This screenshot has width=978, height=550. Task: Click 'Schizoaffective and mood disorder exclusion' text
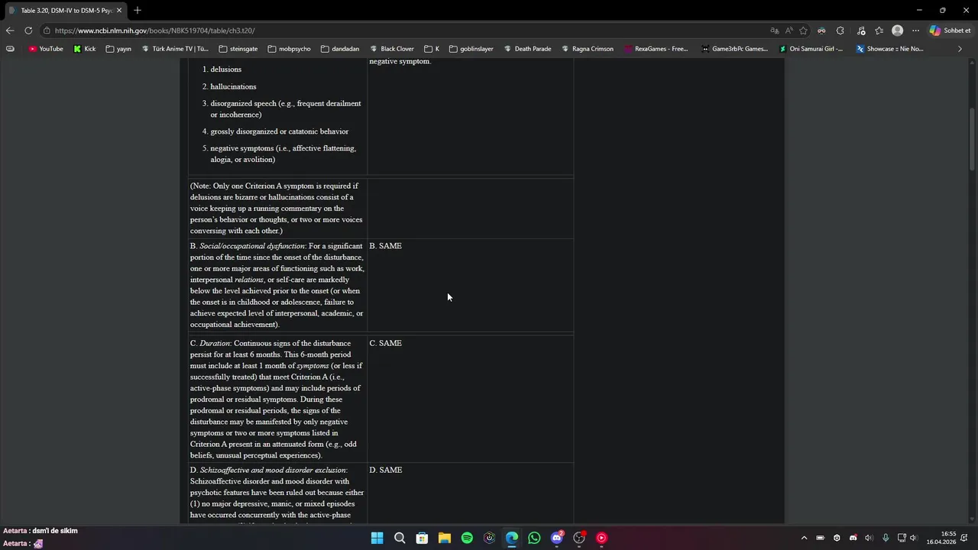tap(274, 470)
